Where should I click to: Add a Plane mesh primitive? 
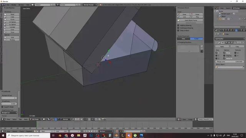pos(12,14)
